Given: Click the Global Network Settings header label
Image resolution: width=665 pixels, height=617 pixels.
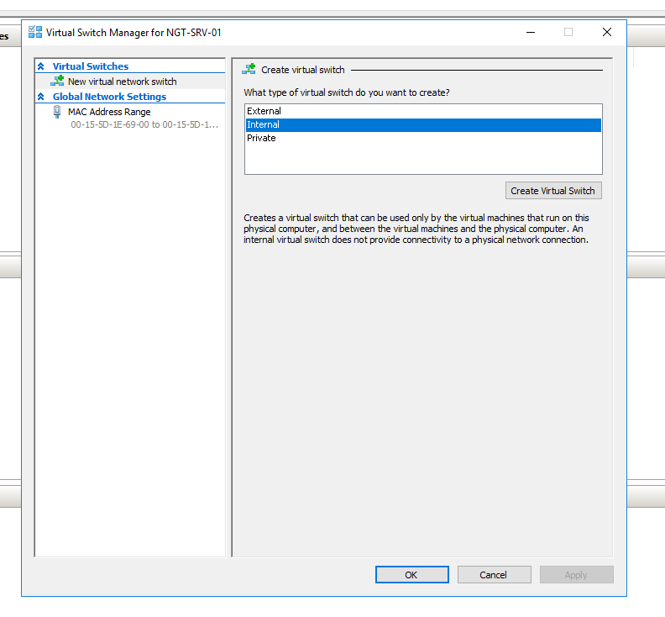Looking at the screenshot, I should click(x=109, y=97).
